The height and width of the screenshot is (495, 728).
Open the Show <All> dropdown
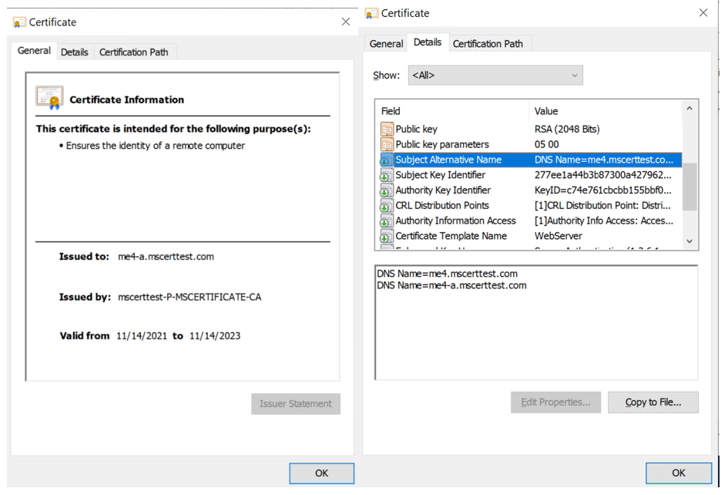coord(575,75)
